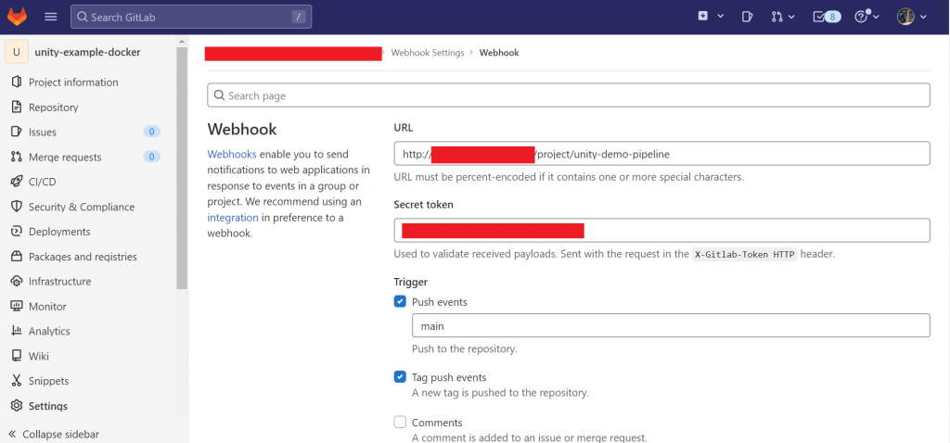Click the sidebar scroll-up arrow

click(x=182, y=41)
